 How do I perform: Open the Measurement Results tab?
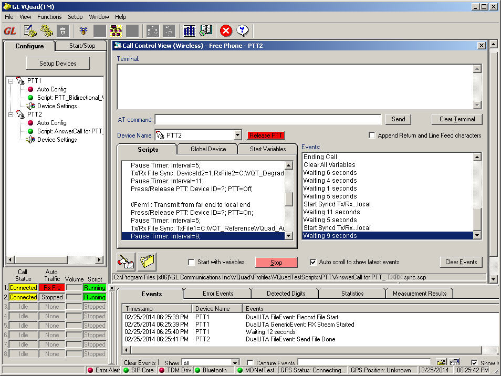420,293
